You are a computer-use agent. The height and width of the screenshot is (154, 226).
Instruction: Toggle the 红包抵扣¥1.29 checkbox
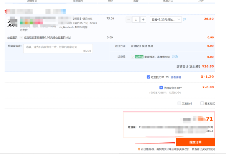pos(149,77)
